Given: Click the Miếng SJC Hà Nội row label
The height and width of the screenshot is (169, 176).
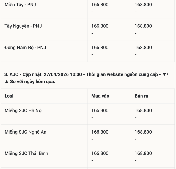Looking at the screenshot, I should [x=24, y=110].
